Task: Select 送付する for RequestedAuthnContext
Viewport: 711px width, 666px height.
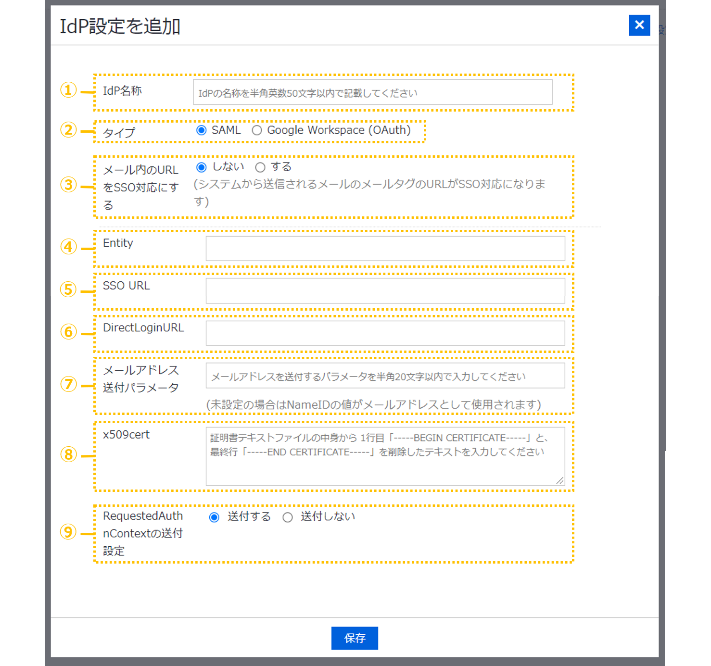Action: click(215, 517)
